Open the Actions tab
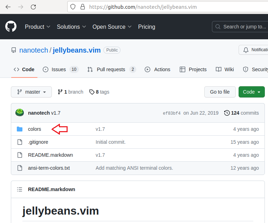Image resolution: width=268 pixels, height=223 pixels. pyautogui.click(x=157, y=69)
